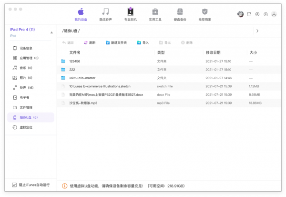The width and height of the screenshot is (286, 197).
Task: Open the 推荐商家 shield tab
Action: (204, 14)
